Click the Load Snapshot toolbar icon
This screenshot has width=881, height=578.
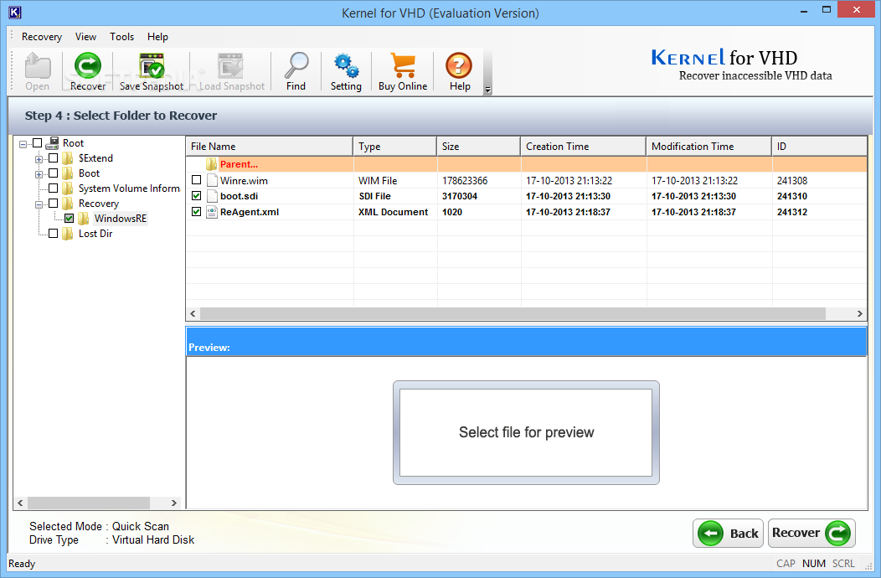pyautogui.click(x=230, y=66)
